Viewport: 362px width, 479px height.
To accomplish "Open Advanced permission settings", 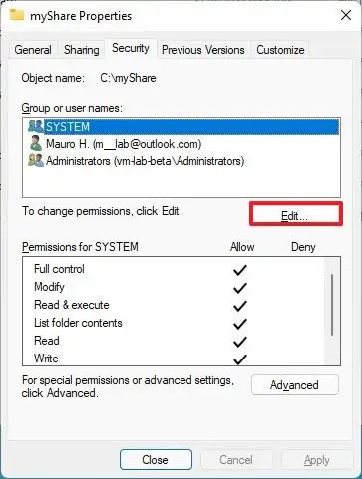I will click(x=295, y=385).
